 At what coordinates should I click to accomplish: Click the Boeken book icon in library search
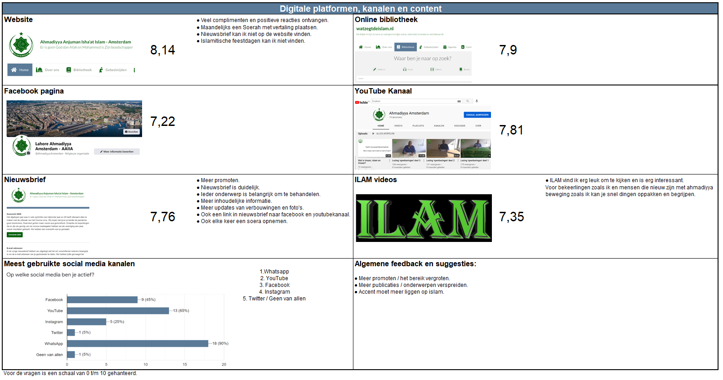461,69
